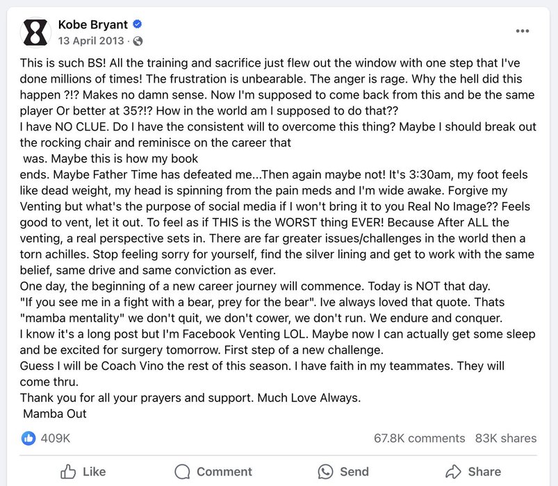Viewport: 558px width, 486px height.
Task: Show the 83K shares list
Action: [506, 438]
